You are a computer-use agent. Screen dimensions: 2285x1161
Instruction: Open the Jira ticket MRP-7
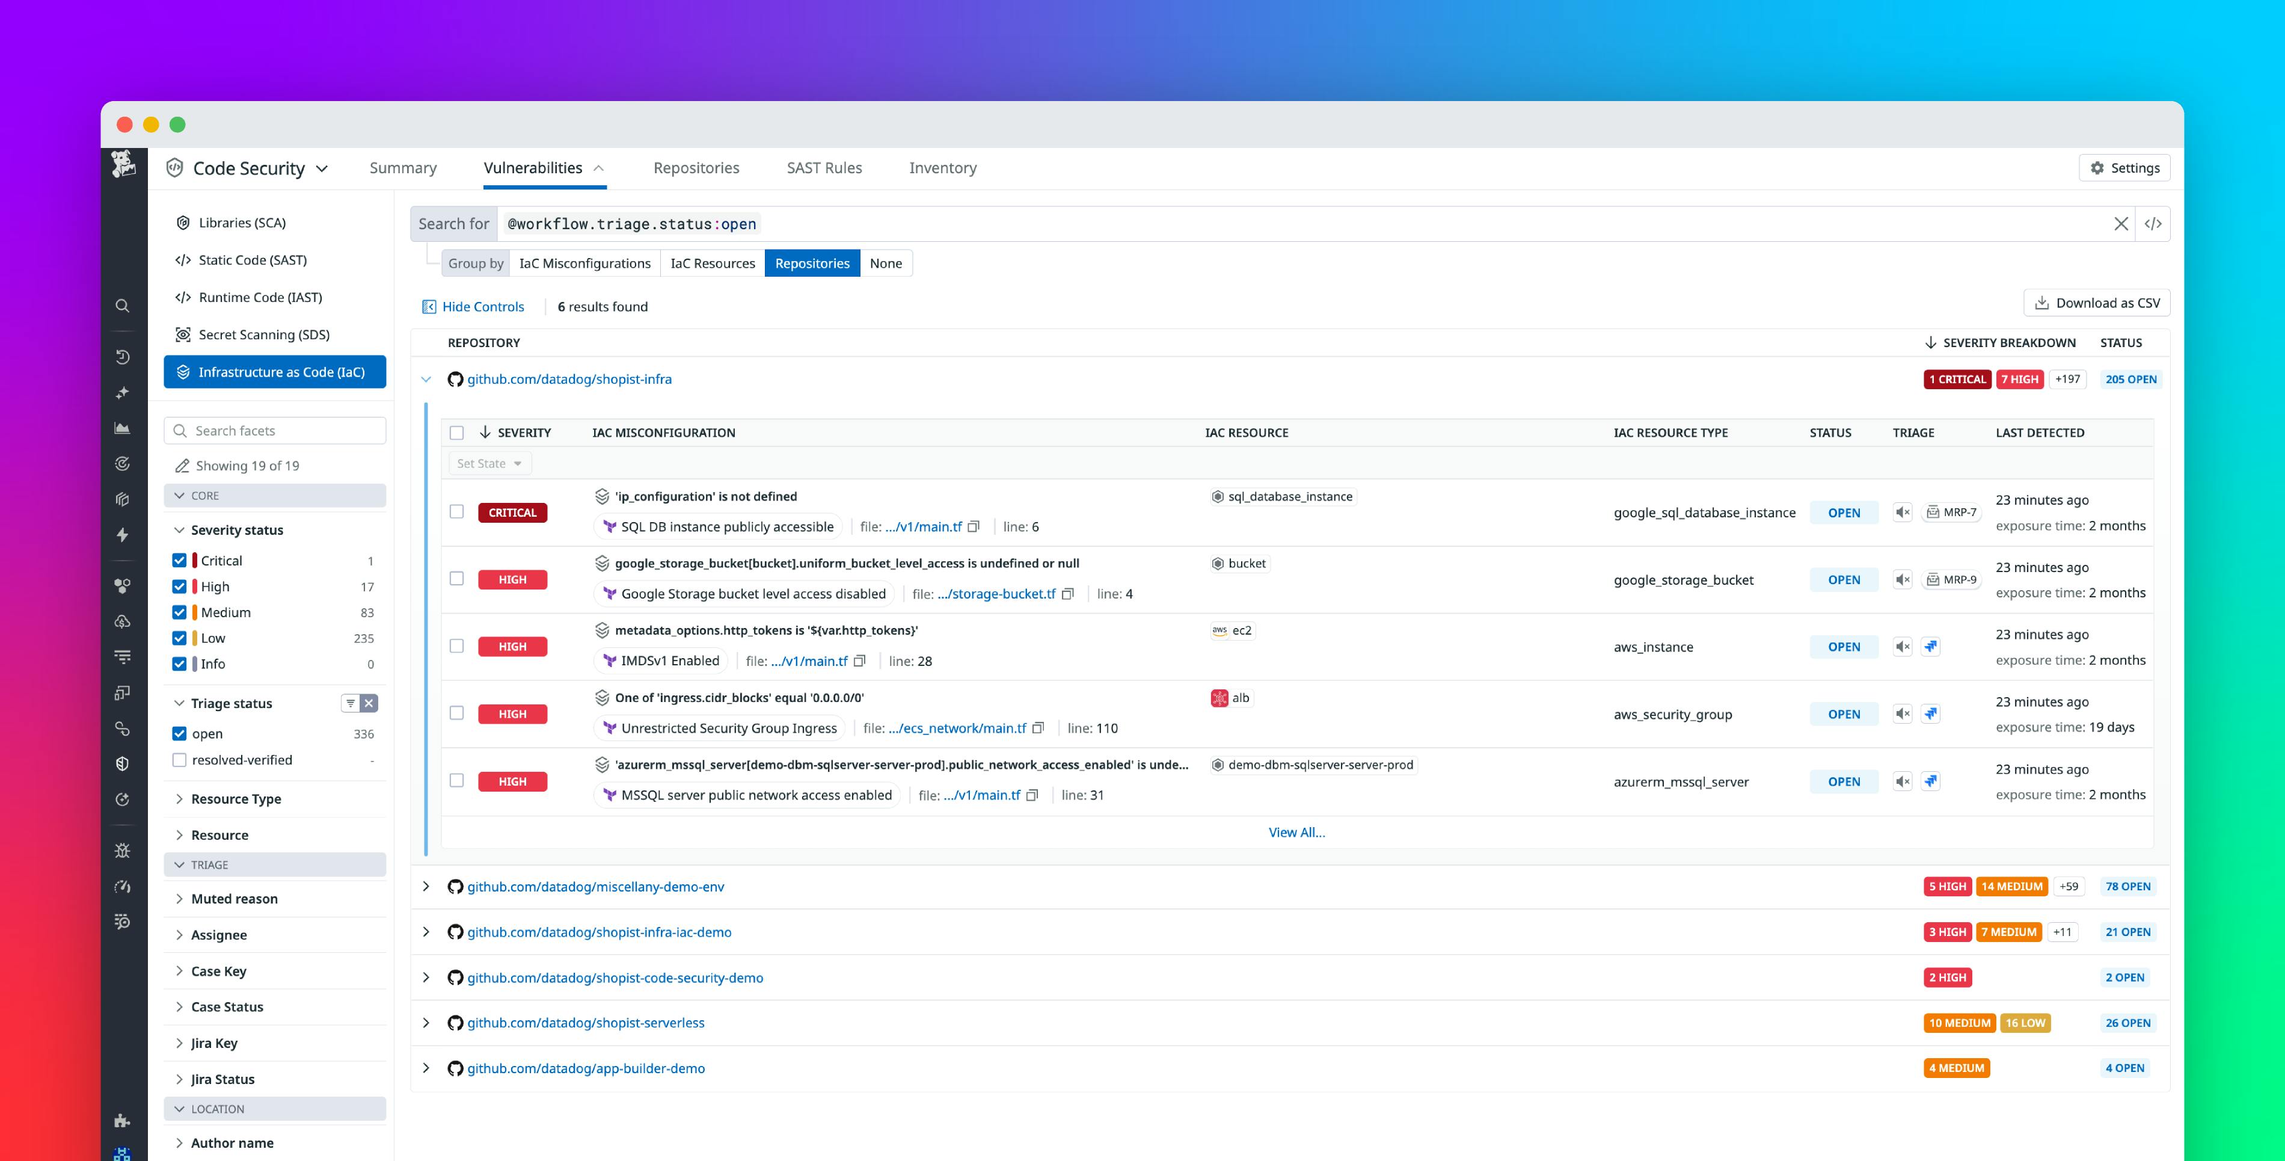pos(1951,512)
